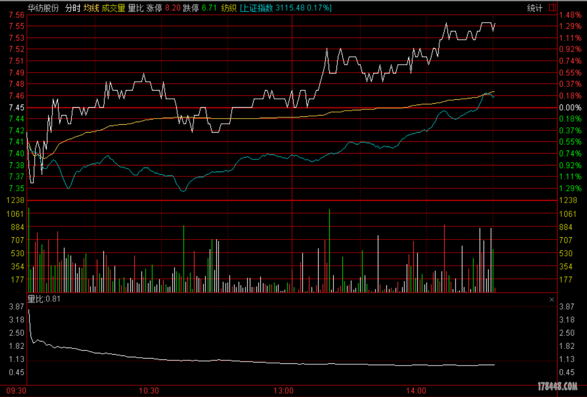Click the stock name 华纺股份
587x397 pixels.
point(43,8)
